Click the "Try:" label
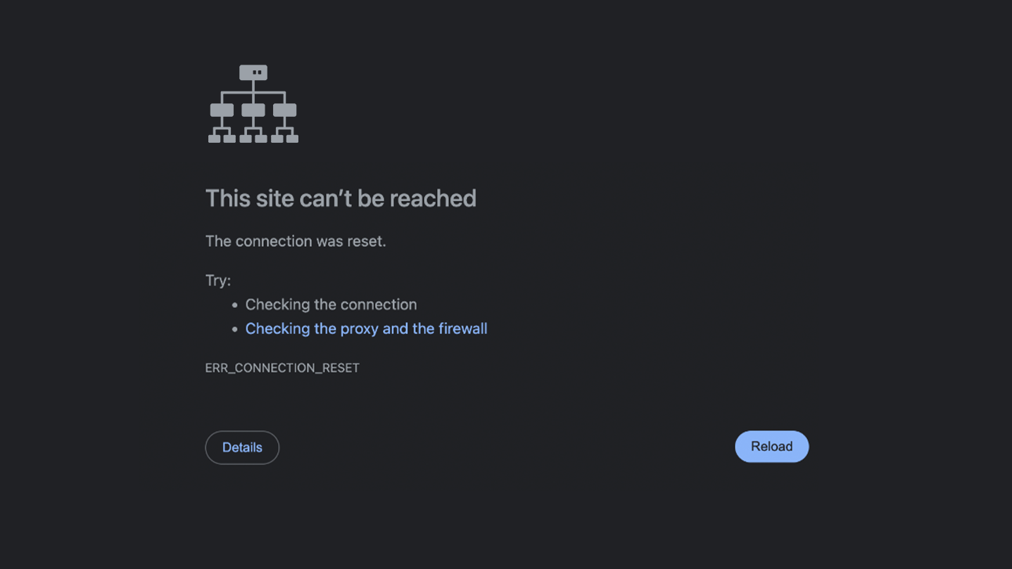 (218, 281)
